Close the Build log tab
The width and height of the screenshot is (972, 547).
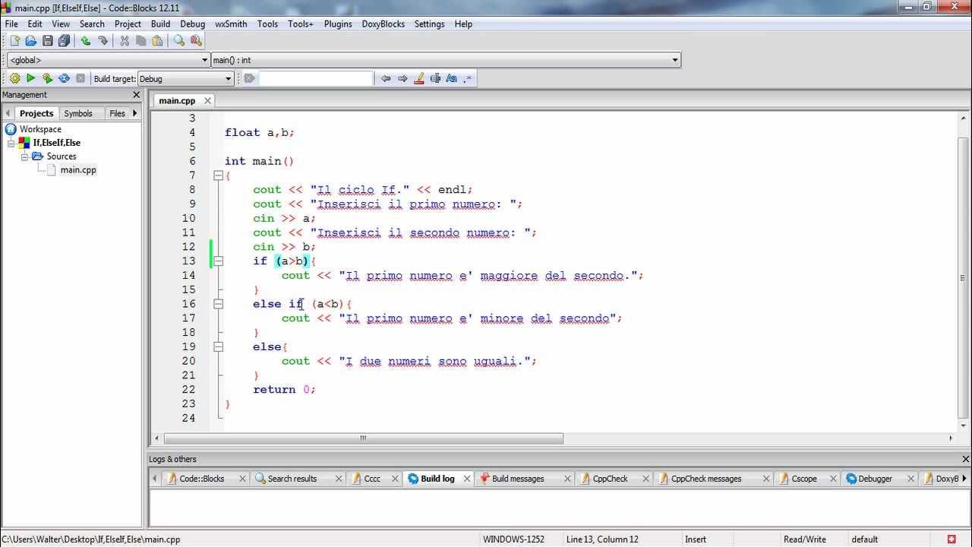pos(466,479)
